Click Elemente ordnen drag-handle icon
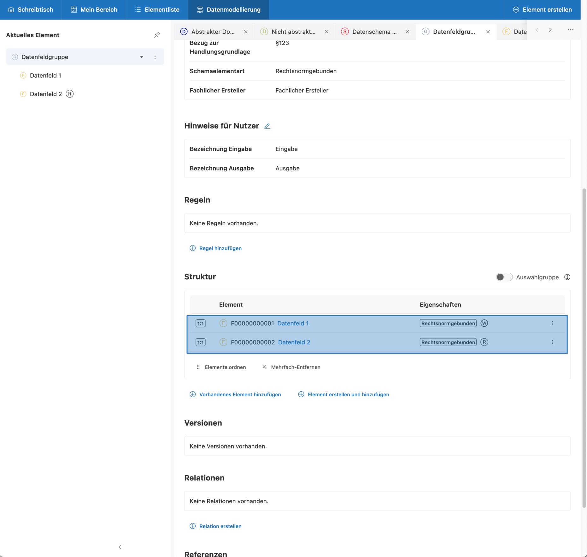The image size is (587, 557). [198, 367]
